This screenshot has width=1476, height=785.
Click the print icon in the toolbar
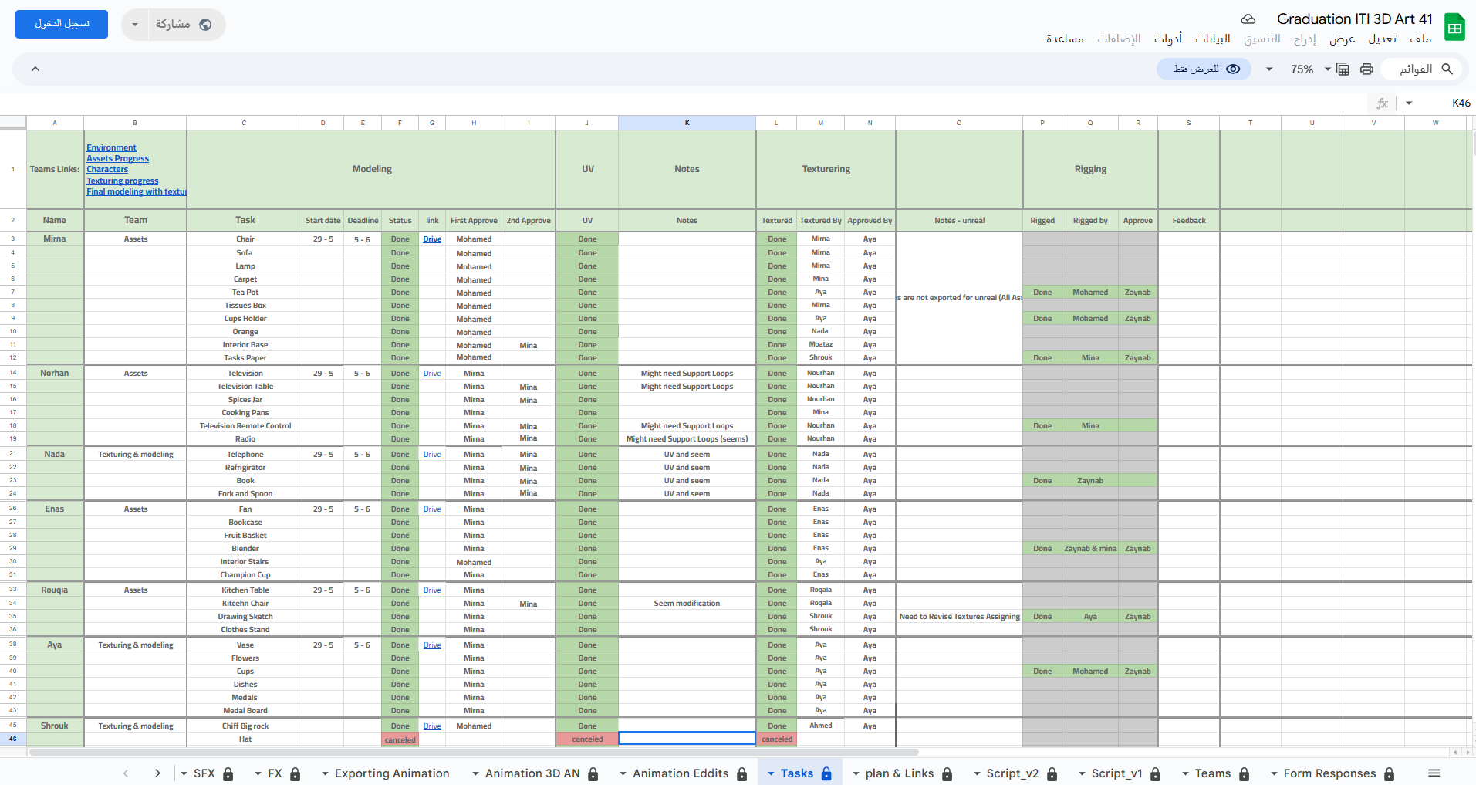coord(1366,69)
